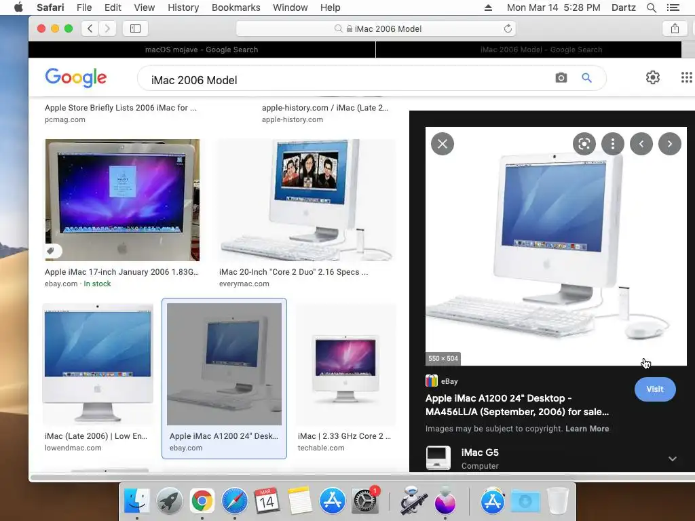Image resolution: width=695 pixels, height=521 pixels.
Task: Click Google search magnifier button
Action: [586, 78]
